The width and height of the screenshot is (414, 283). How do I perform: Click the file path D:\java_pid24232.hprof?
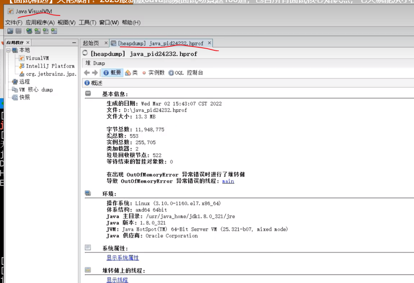point(155,110)
